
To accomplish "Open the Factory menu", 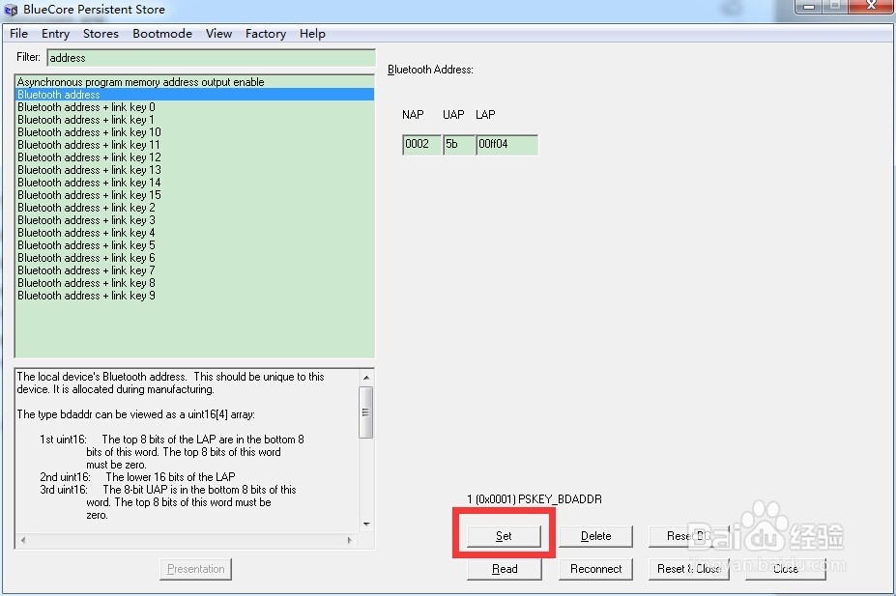I will 266,34.
